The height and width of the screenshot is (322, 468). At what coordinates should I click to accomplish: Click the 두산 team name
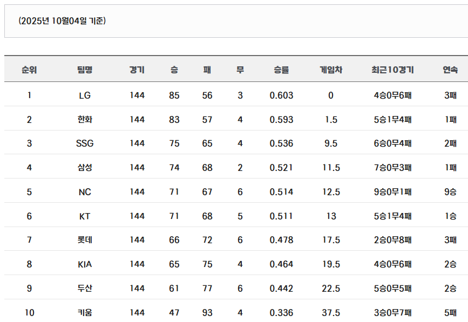[85, 288]
